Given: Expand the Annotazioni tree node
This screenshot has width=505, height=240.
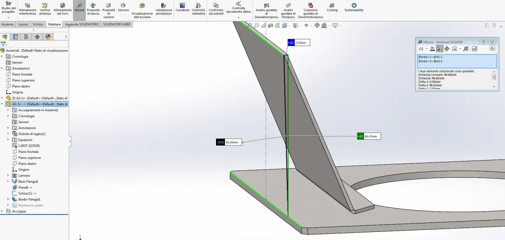Looking at the screenshot, I should (x=2, y=69).
